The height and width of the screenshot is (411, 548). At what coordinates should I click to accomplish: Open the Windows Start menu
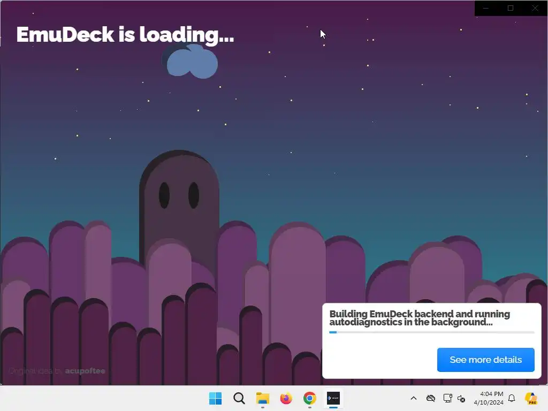(215, 398)
